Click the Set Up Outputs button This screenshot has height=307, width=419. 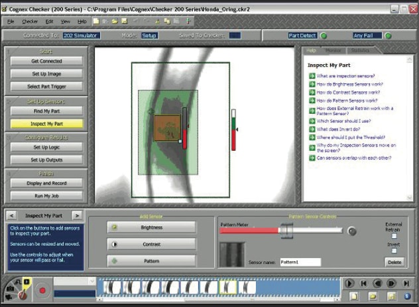[x=46, y=159]
